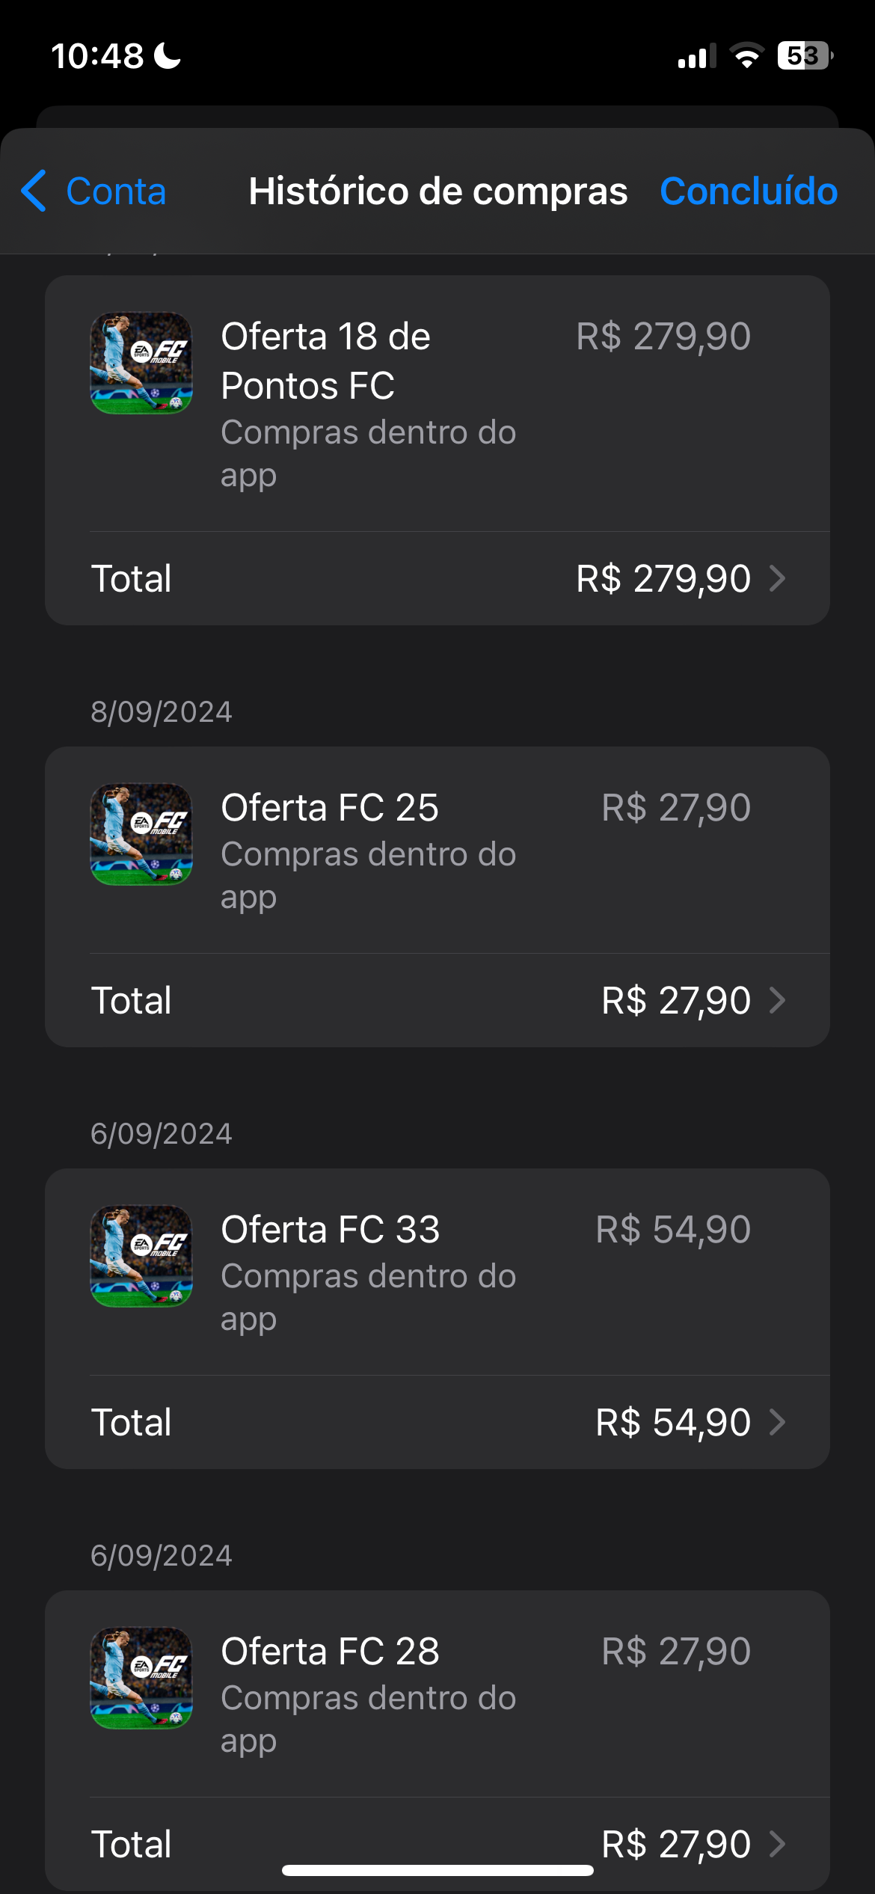Tap Concluído to close purchase history
875x1894 pixels.
[749, 191]
